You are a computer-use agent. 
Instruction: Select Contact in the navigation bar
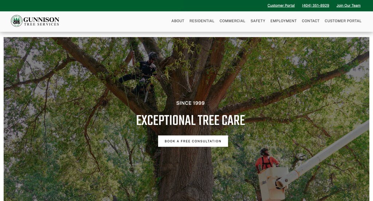[x=310, y=21]
